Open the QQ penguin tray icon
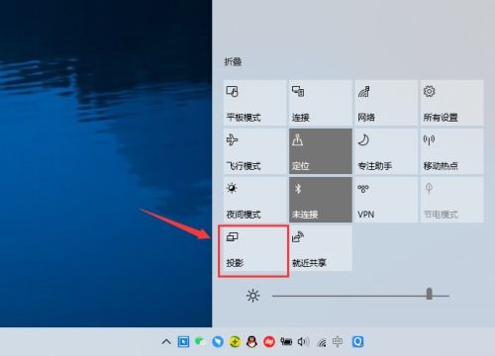Image resolution: width=495 pixels, height=356 pixels. tap(251, 342)
